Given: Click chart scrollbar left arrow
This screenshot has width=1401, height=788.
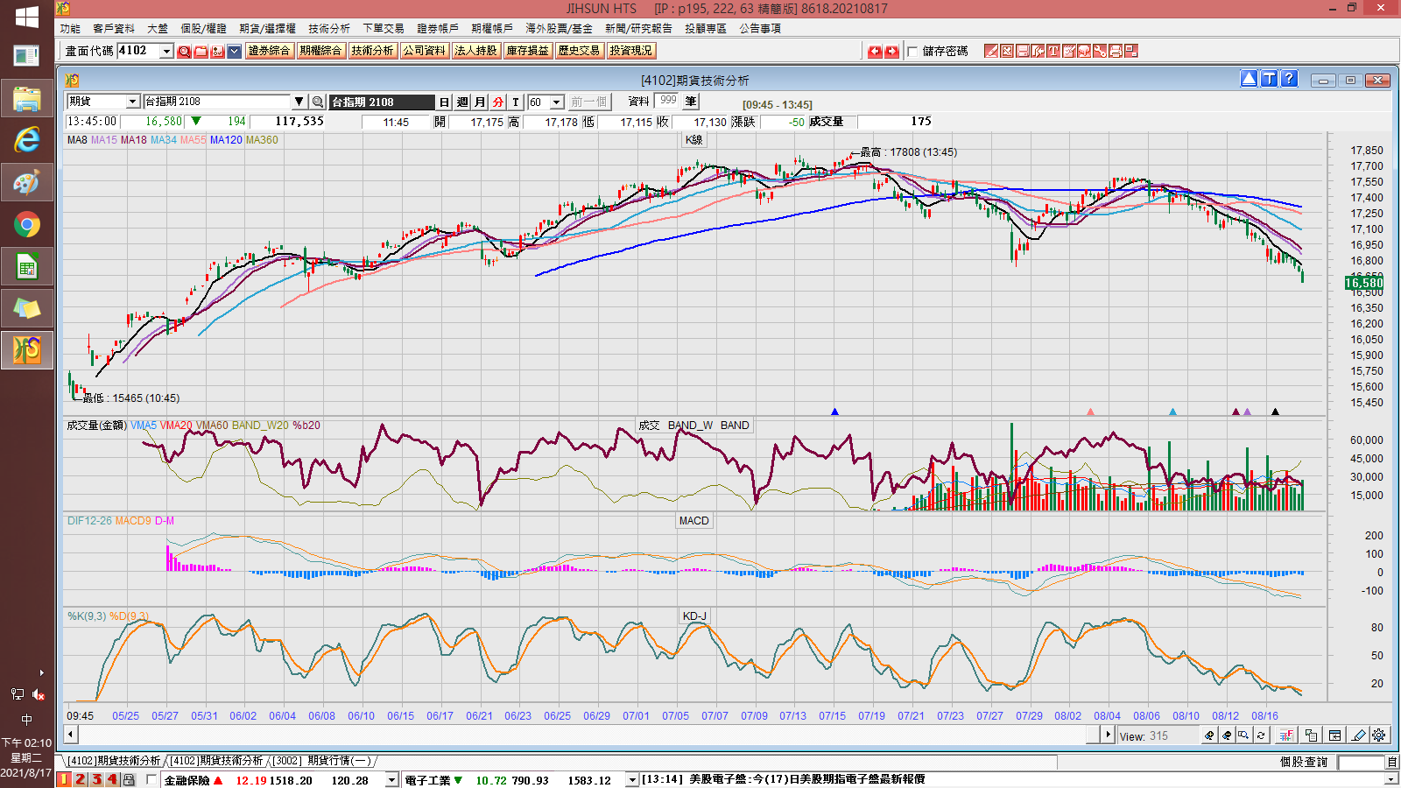Looking at the screenshot, I should 71,735.
